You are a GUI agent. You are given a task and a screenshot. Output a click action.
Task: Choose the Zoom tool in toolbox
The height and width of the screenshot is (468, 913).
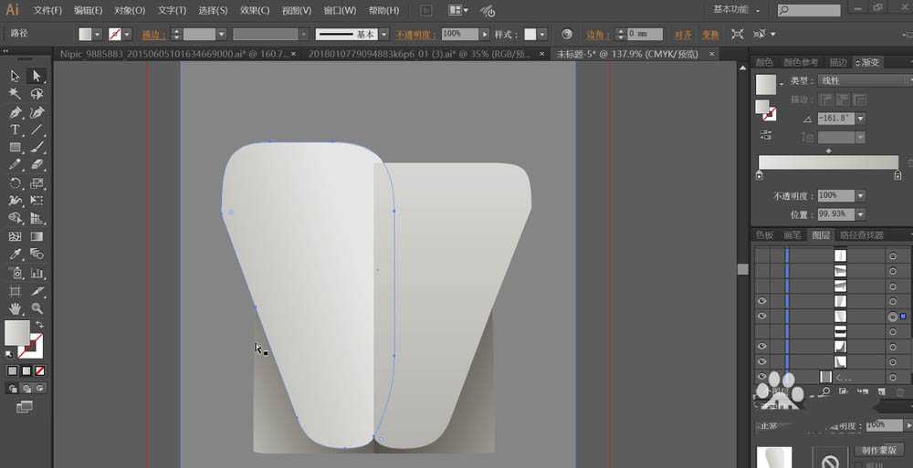(x=37, y=308)
